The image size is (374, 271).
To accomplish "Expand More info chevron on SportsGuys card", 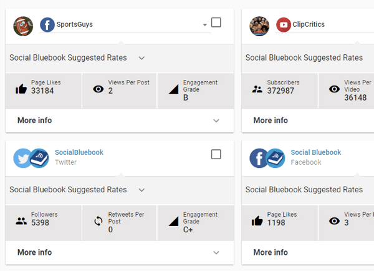I will 216,121.
